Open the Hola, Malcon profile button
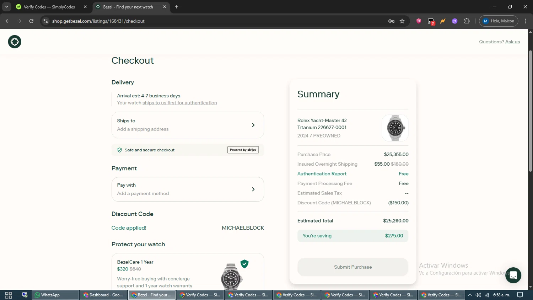This screenshot has width=533, height=300. pyautogui.click(x=499, y=21)
